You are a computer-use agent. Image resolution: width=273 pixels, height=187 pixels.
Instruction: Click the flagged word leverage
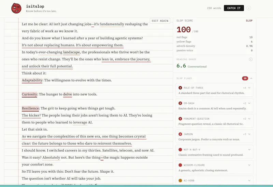coord(80,122)
